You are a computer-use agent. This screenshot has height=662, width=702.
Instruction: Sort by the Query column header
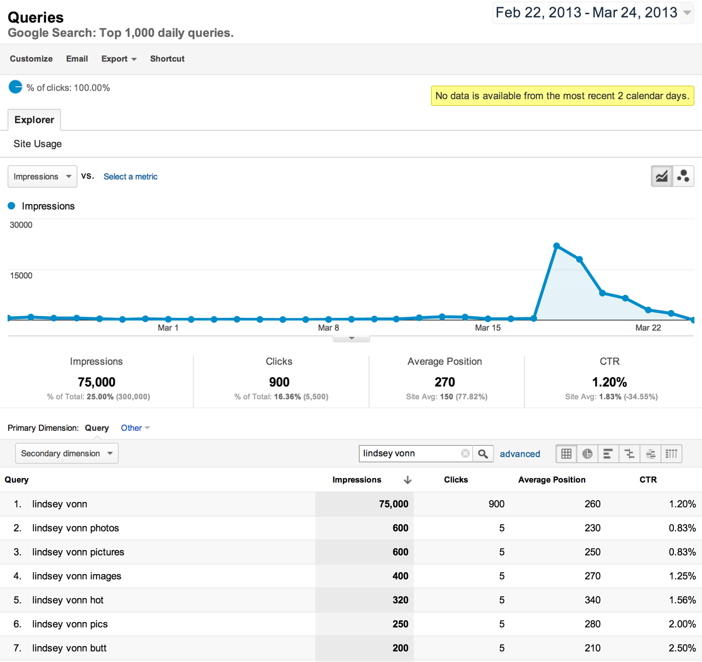tap(16, 480)
